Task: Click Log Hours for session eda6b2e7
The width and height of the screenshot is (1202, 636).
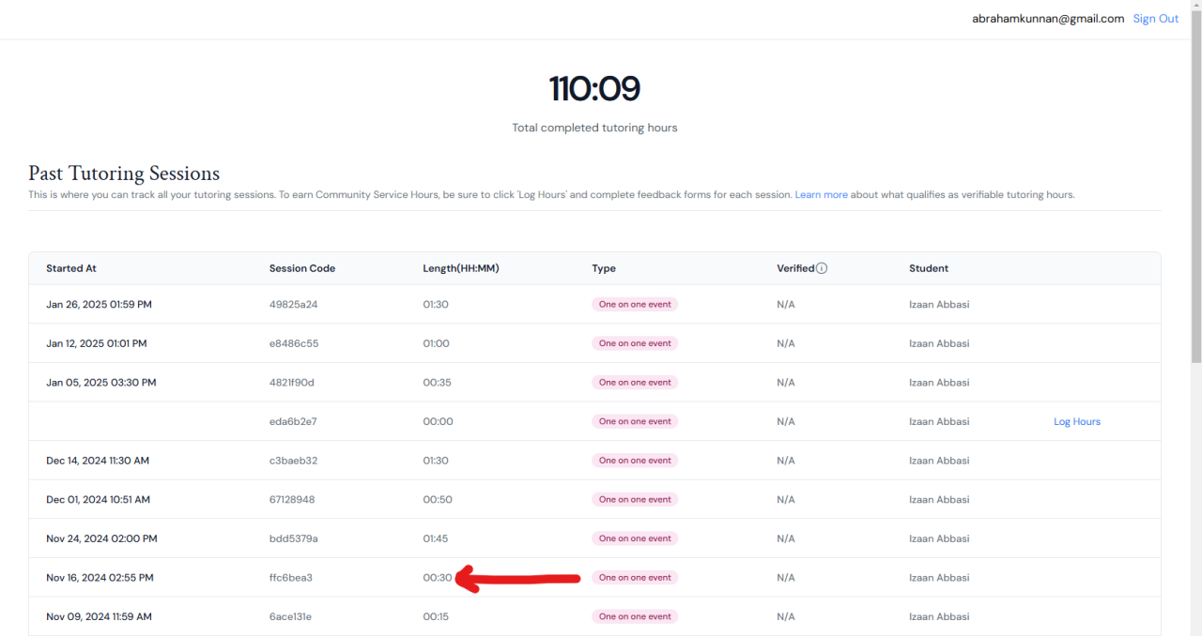Action: pos(1076,422)
